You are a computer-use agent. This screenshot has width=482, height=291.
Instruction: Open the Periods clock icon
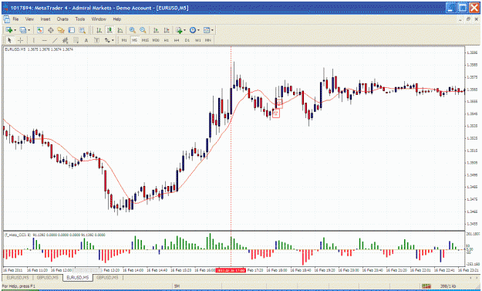click(193, 30)
